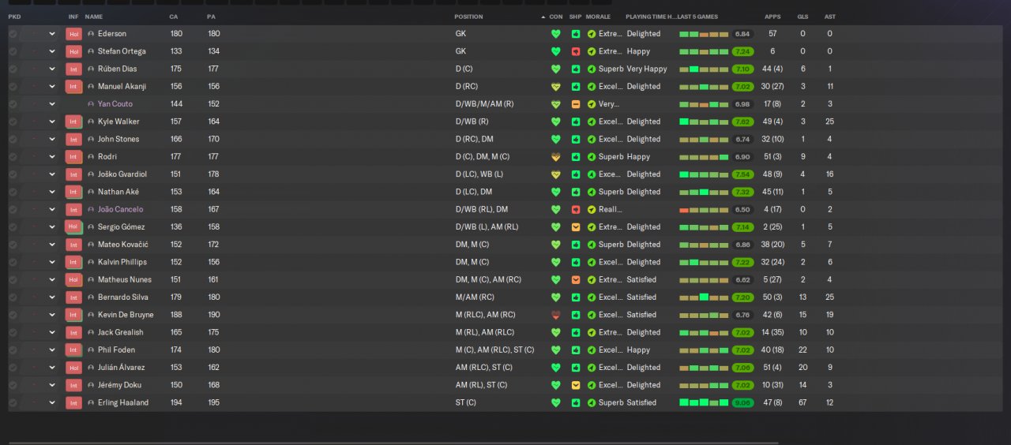This screenshot has height=445, width=1011.
Task: Click the player icon beside Kyle Walker
Action: (x=91, y=122)
